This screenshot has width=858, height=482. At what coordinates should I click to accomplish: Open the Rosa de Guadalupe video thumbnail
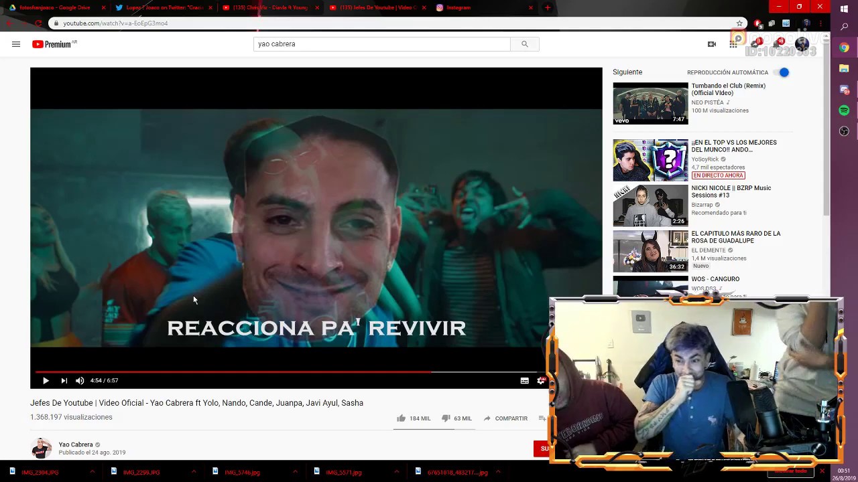[x=650, y=251]
